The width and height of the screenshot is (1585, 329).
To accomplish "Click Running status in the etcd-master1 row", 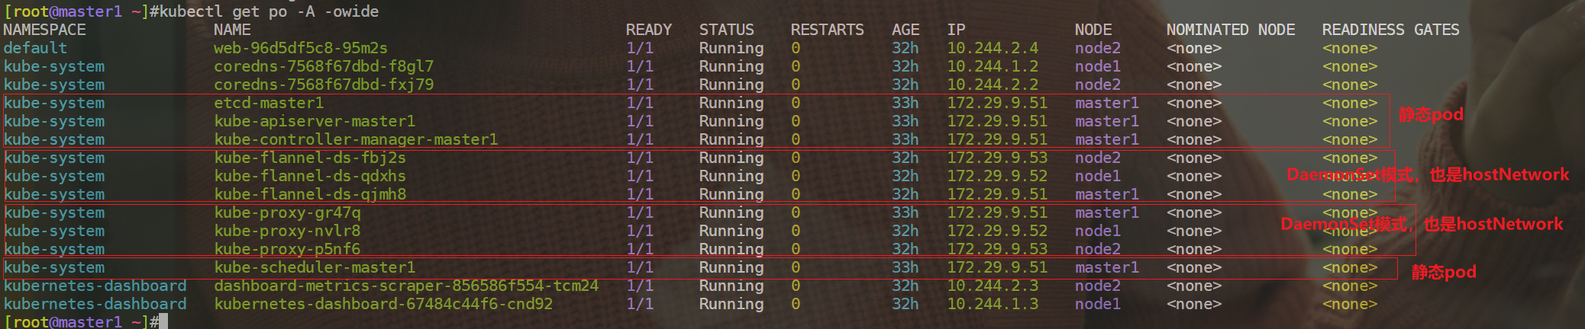I will 731,103.
